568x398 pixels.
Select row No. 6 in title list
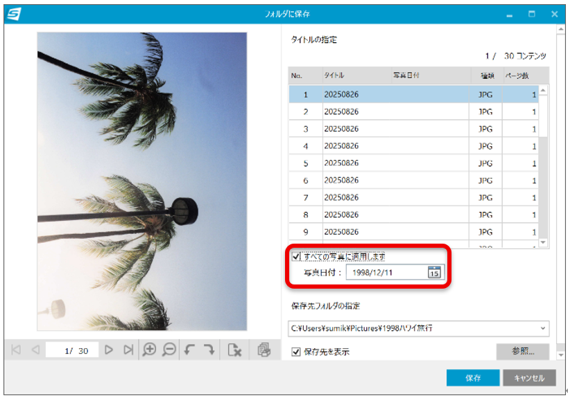click(413, 181)
